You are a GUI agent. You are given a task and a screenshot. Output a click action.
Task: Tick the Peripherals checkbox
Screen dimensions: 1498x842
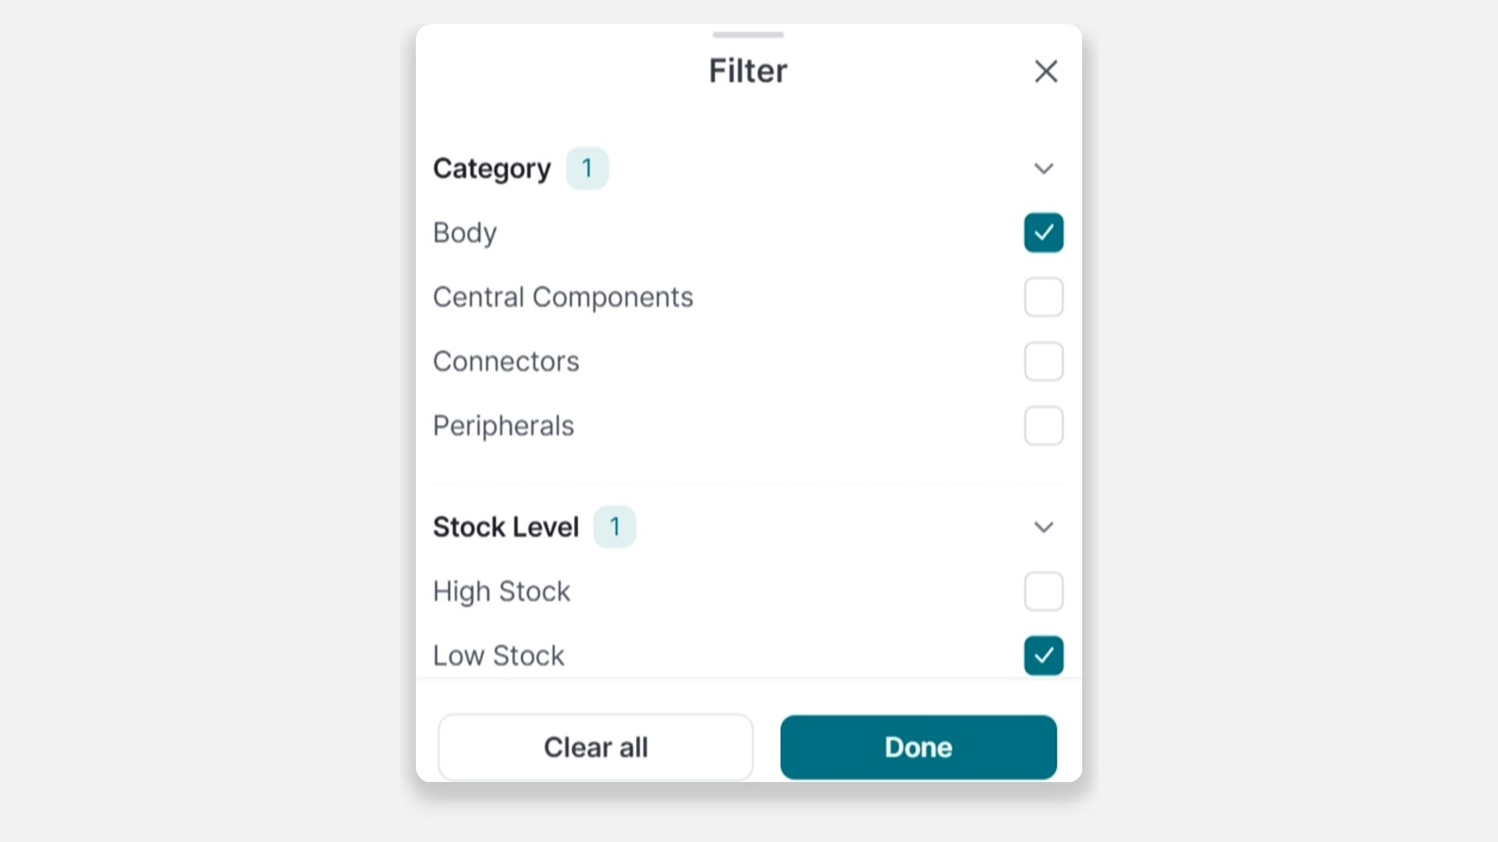[1043, 426]
